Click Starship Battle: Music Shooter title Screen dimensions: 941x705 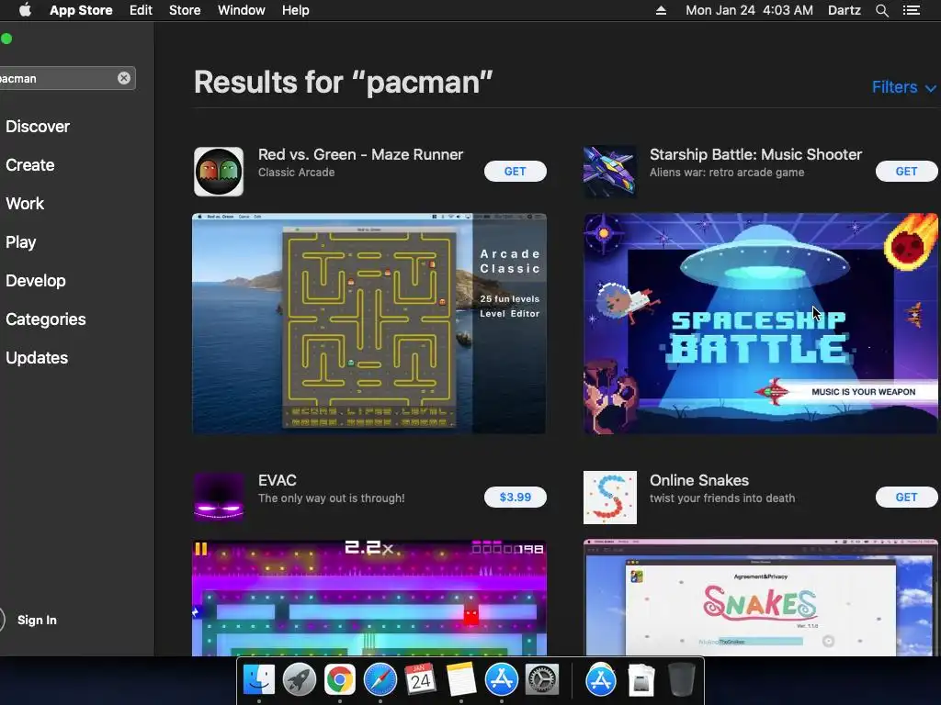click(x=755, y=154)
